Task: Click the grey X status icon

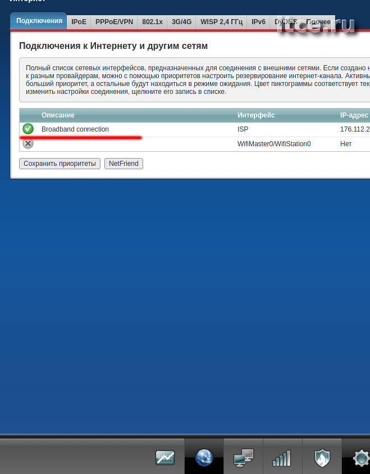Action: click(x=28, y=143)
